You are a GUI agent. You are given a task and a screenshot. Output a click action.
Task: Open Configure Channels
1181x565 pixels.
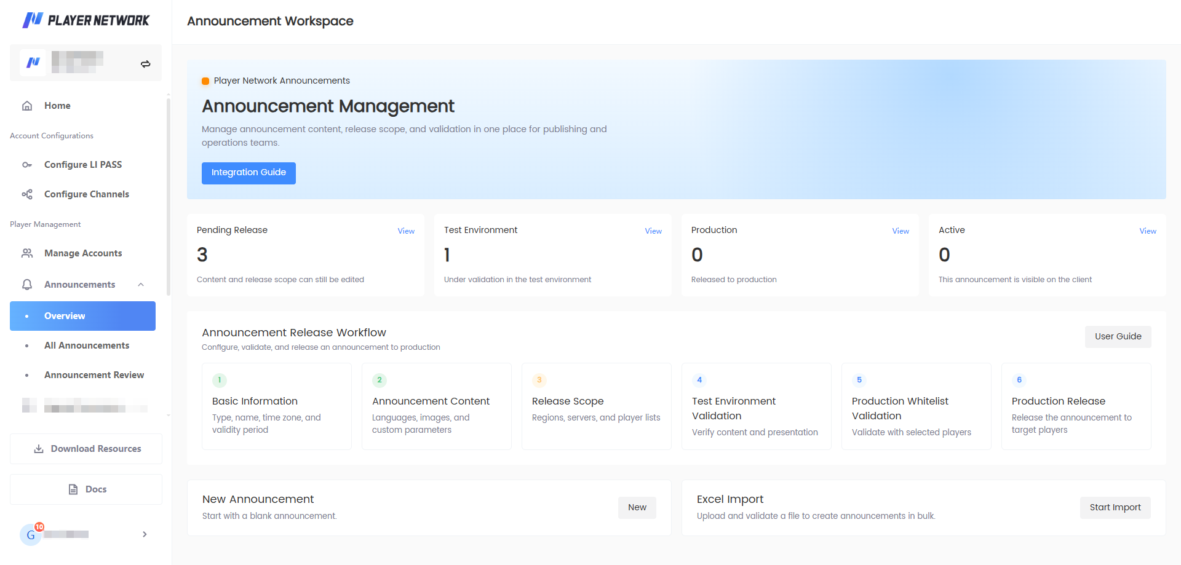[82, 194]
